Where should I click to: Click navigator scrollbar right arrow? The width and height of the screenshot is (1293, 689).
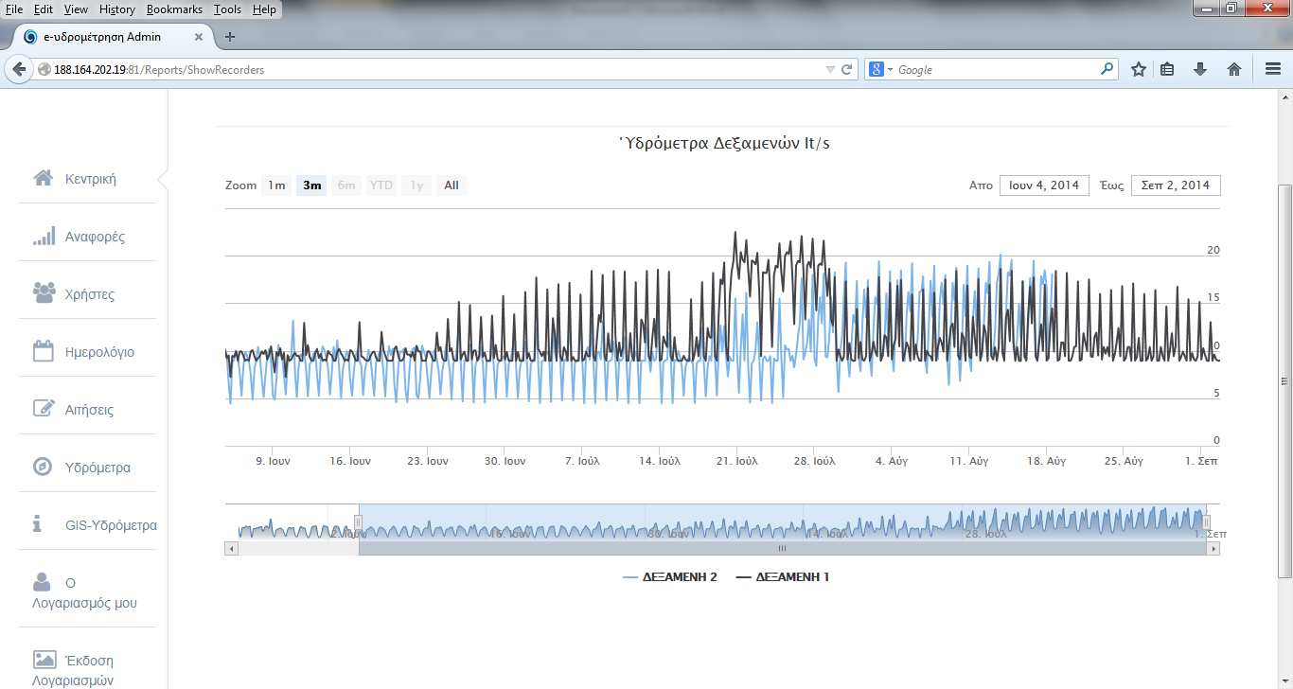click(1213, 548)
